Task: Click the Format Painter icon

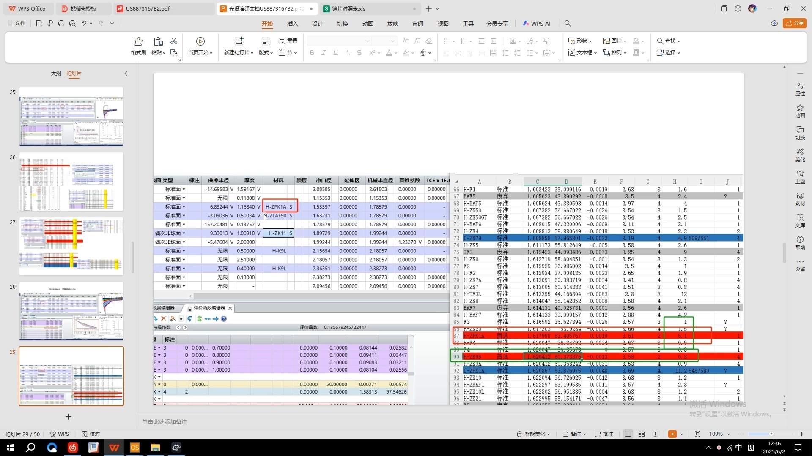Action: coord(138,42)
